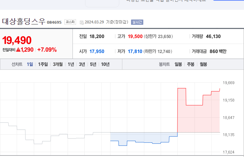Click y-axis label 19,669

[229, 83]
